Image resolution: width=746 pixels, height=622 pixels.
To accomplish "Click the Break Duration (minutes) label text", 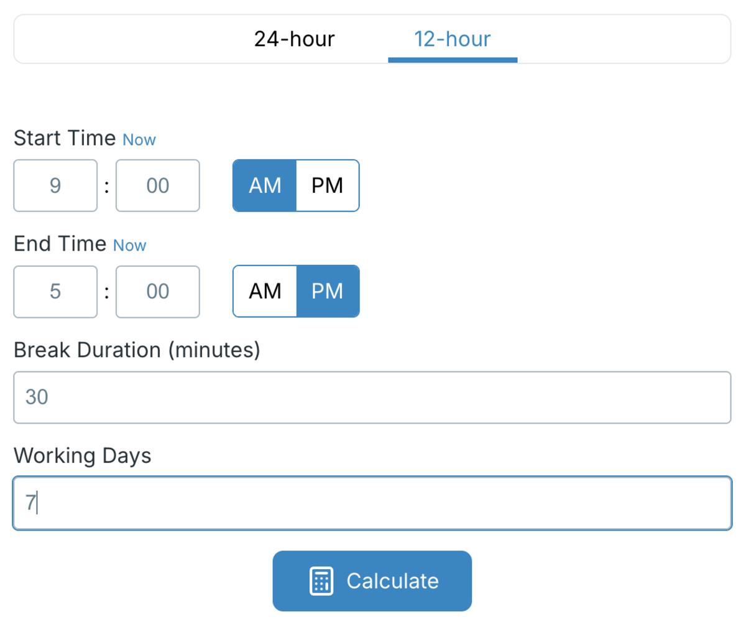I will click(137, 350).
